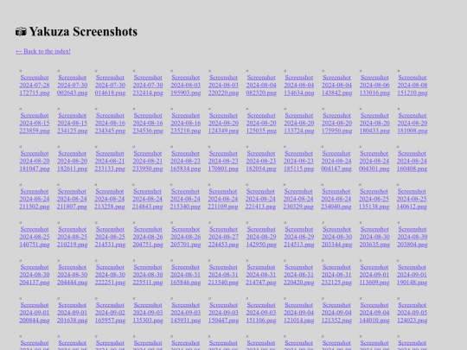This screenshot has height=350, width=467.
Task: Open Screenshot 2024-08-20 181047.png
Action: coord(35,161)
